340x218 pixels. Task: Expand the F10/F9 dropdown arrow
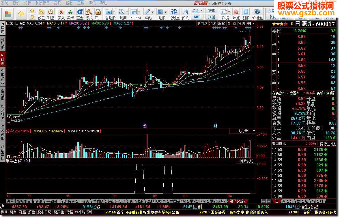click(x=139, y=12)
